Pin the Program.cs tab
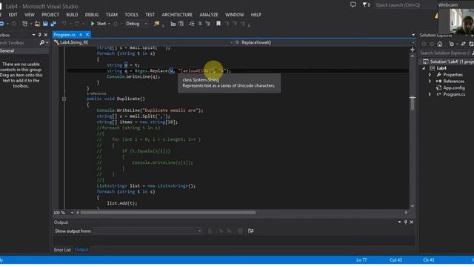This screenshot has height=267, width=474. coord(81,35)
